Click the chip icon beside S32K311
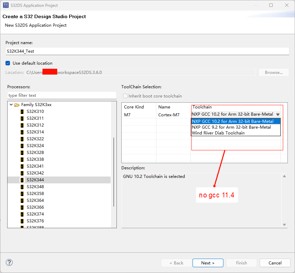This screenshot has width=295, height=273. [22, 118]
